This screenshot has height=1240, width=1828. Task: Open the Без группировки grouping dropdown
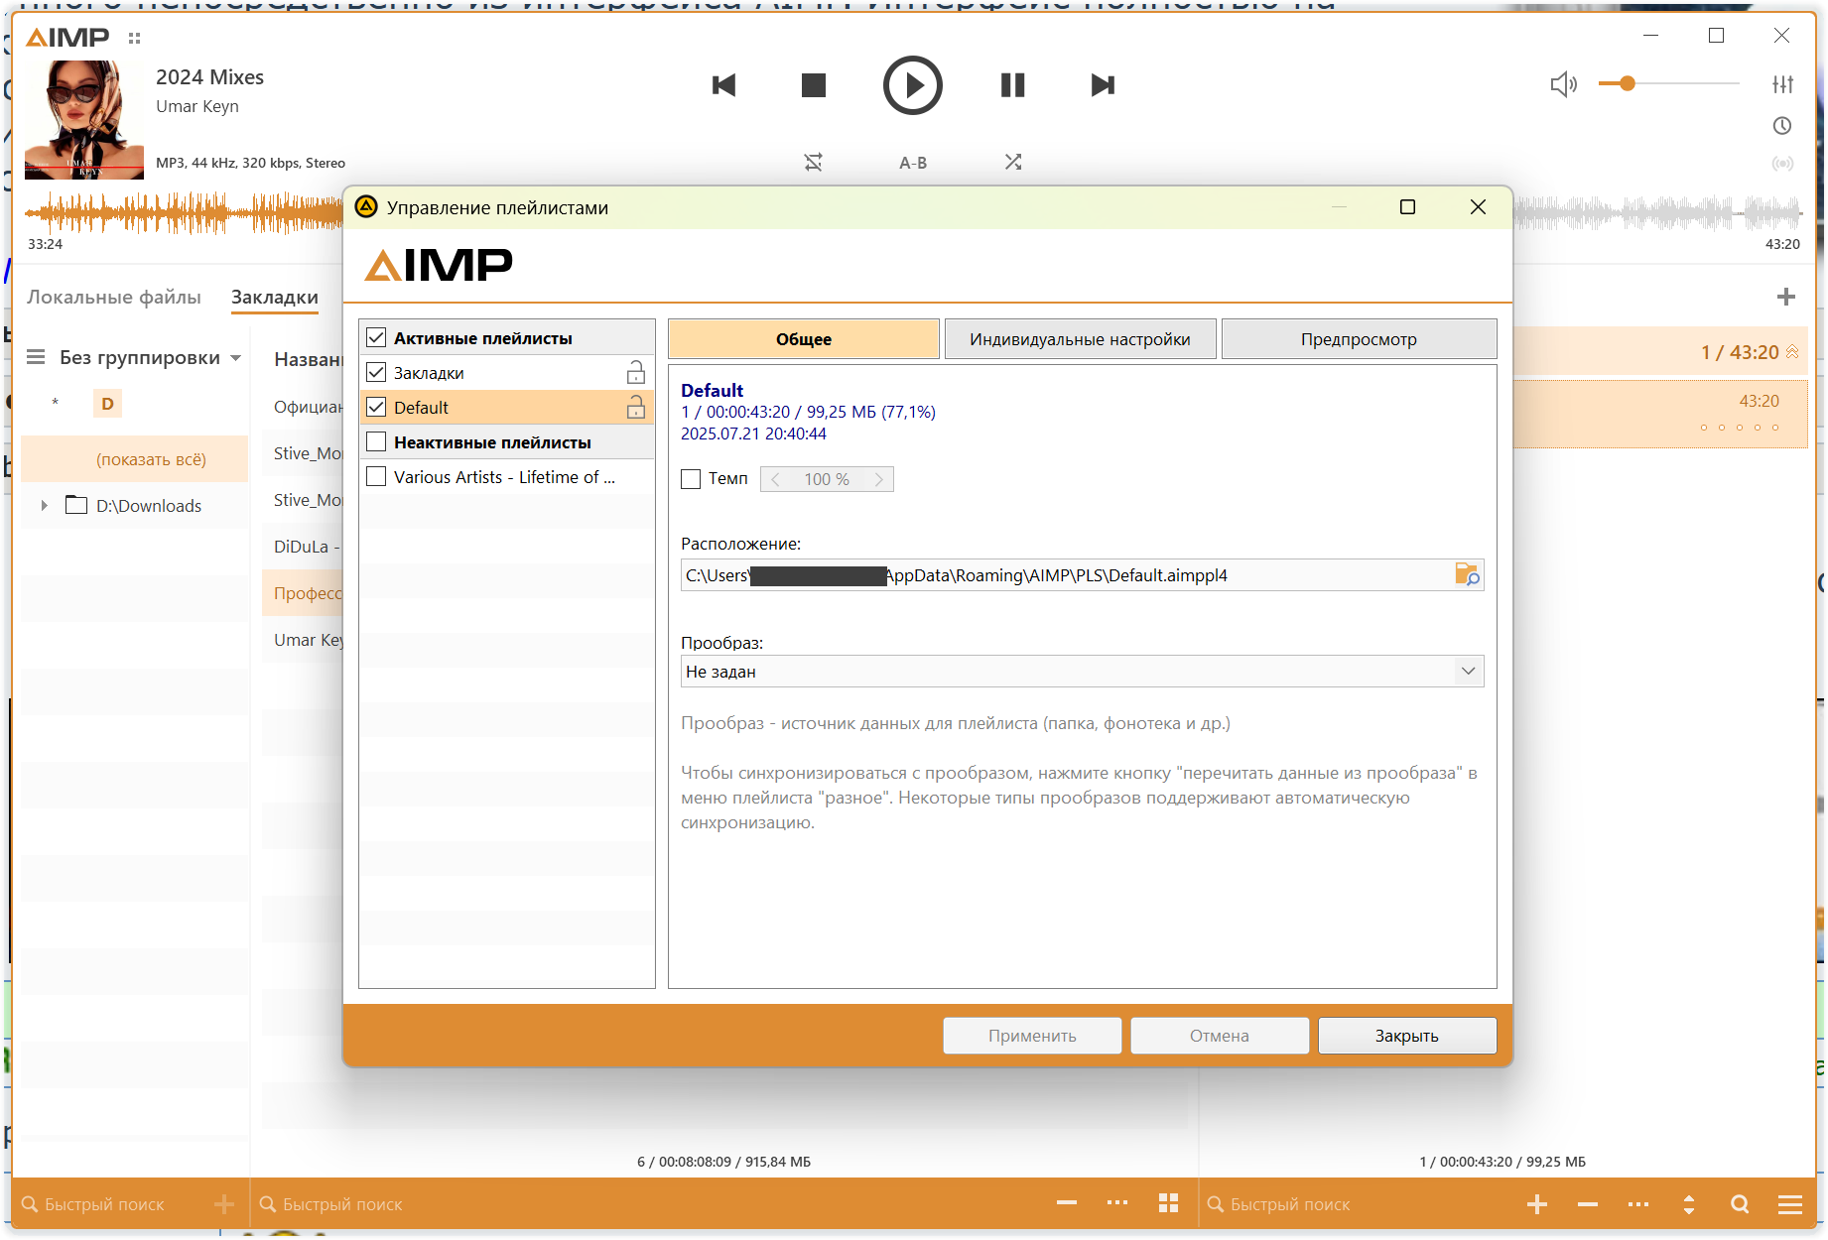(149, 357)
